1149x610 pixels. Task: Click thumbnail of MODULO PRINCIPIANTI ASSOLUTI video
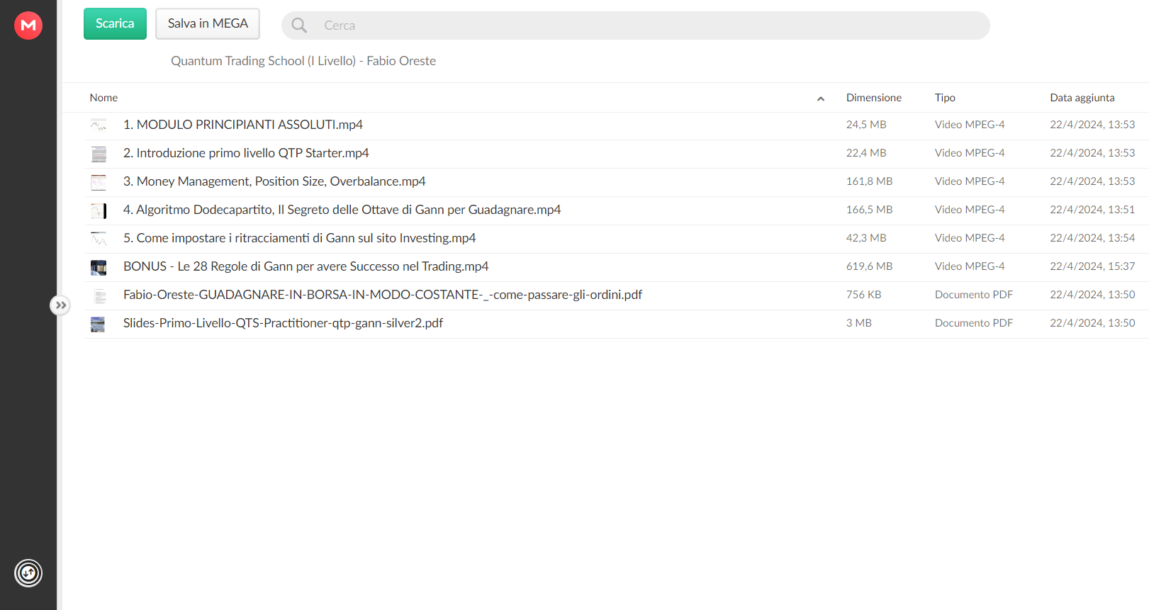99,125
